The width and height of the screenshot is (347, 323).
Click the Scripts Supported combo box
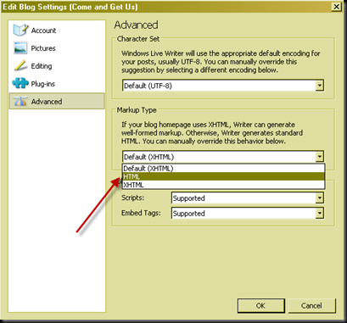248,198
